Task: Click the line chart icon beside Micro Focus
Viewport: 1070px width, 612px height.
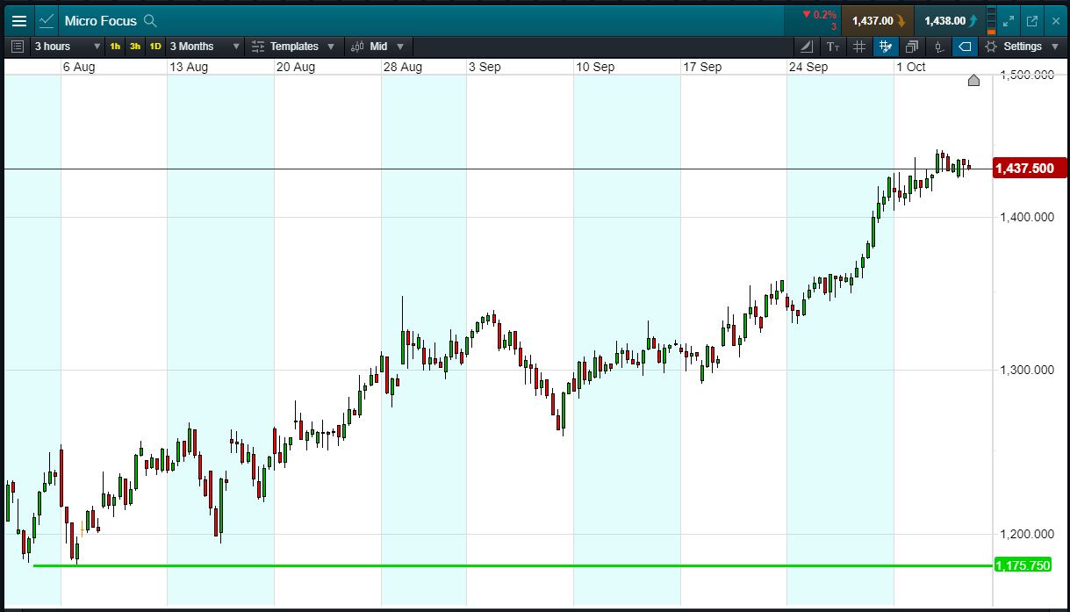Action: [x=47, y=20]
